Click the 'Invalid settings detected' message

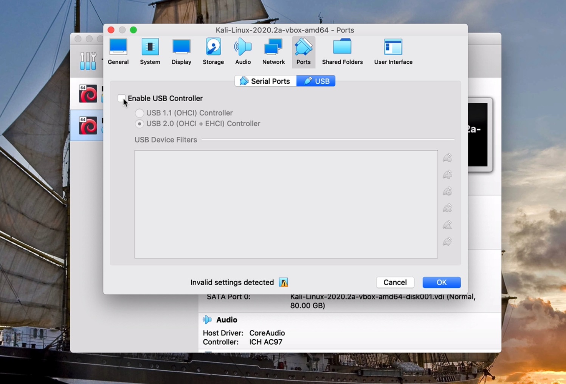click(232, 282)
